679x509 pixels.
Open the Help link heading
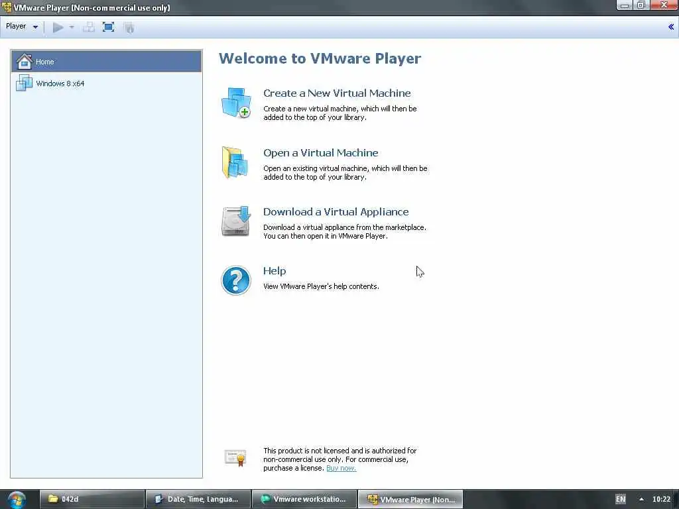[275, 271]
